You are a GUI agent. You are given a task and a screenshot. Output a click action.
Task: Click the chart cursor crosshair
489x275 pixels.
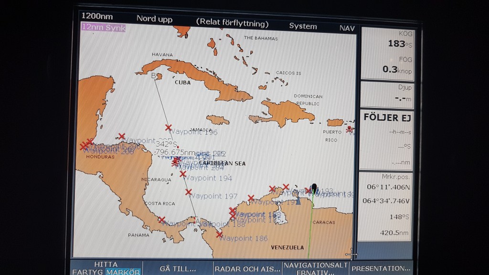tap(351, 253)
